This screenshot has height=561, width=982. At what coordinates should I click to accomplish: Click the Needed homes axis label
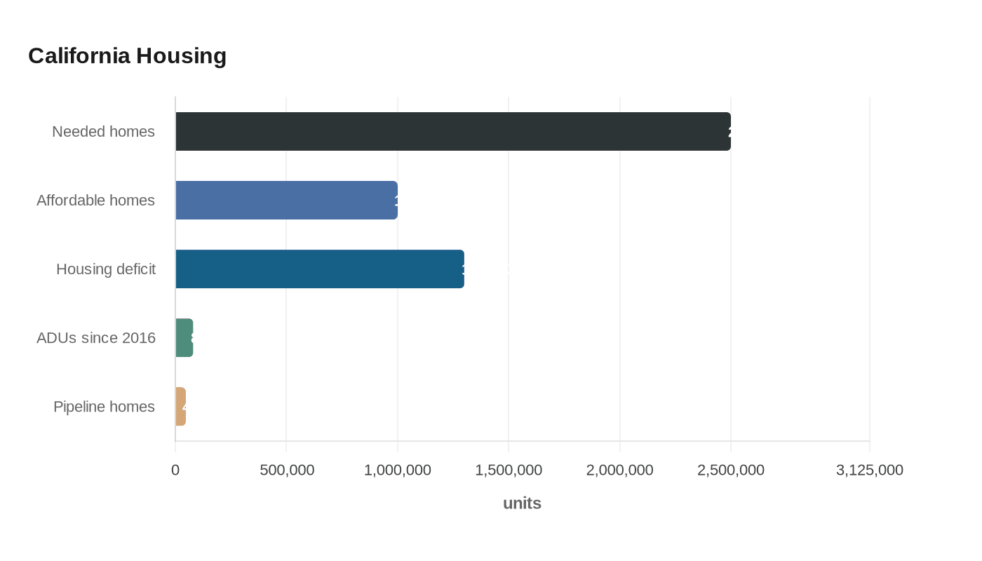click(x=103, y=131)
